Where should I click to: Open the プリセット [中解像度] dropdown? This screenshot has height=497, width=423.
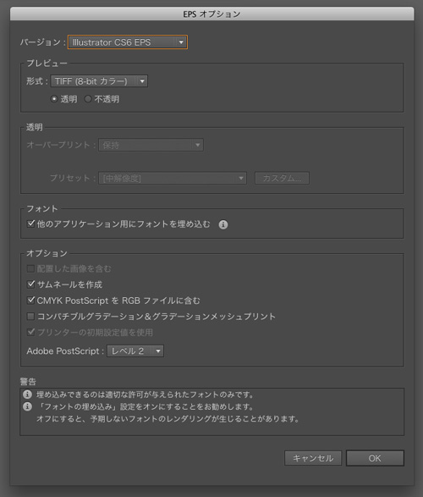point(173,178)
